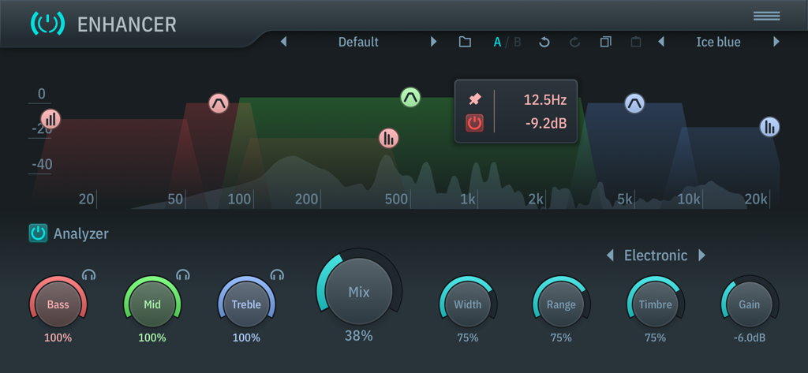Redo the last change

pyautogui.click(x=574, y=43)
